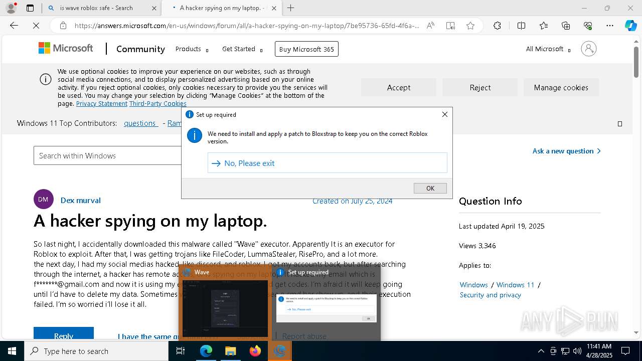Click the 'questions' contributor link

pos(141,123)
